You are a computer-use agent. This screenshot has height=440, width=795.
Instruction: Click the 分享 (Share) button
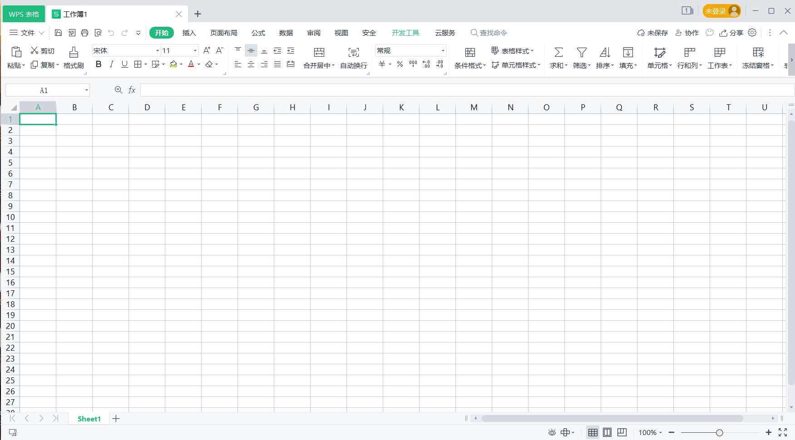[731, 33]
